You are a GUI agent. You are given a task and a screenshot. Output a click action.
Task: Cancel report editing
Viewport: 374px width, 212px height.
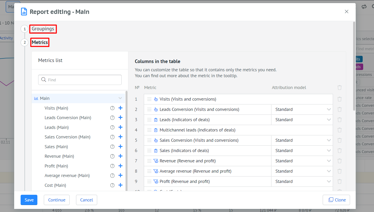click(x=87, y=200)
